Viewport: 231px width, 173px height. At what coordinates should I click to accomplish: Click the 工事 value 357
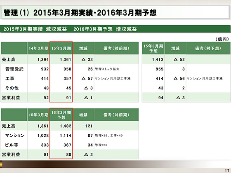(67, 79)
